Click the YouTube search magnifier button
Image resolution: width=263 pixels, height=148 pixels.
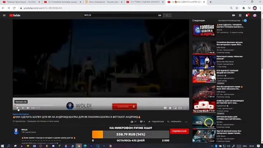[167, 15]
